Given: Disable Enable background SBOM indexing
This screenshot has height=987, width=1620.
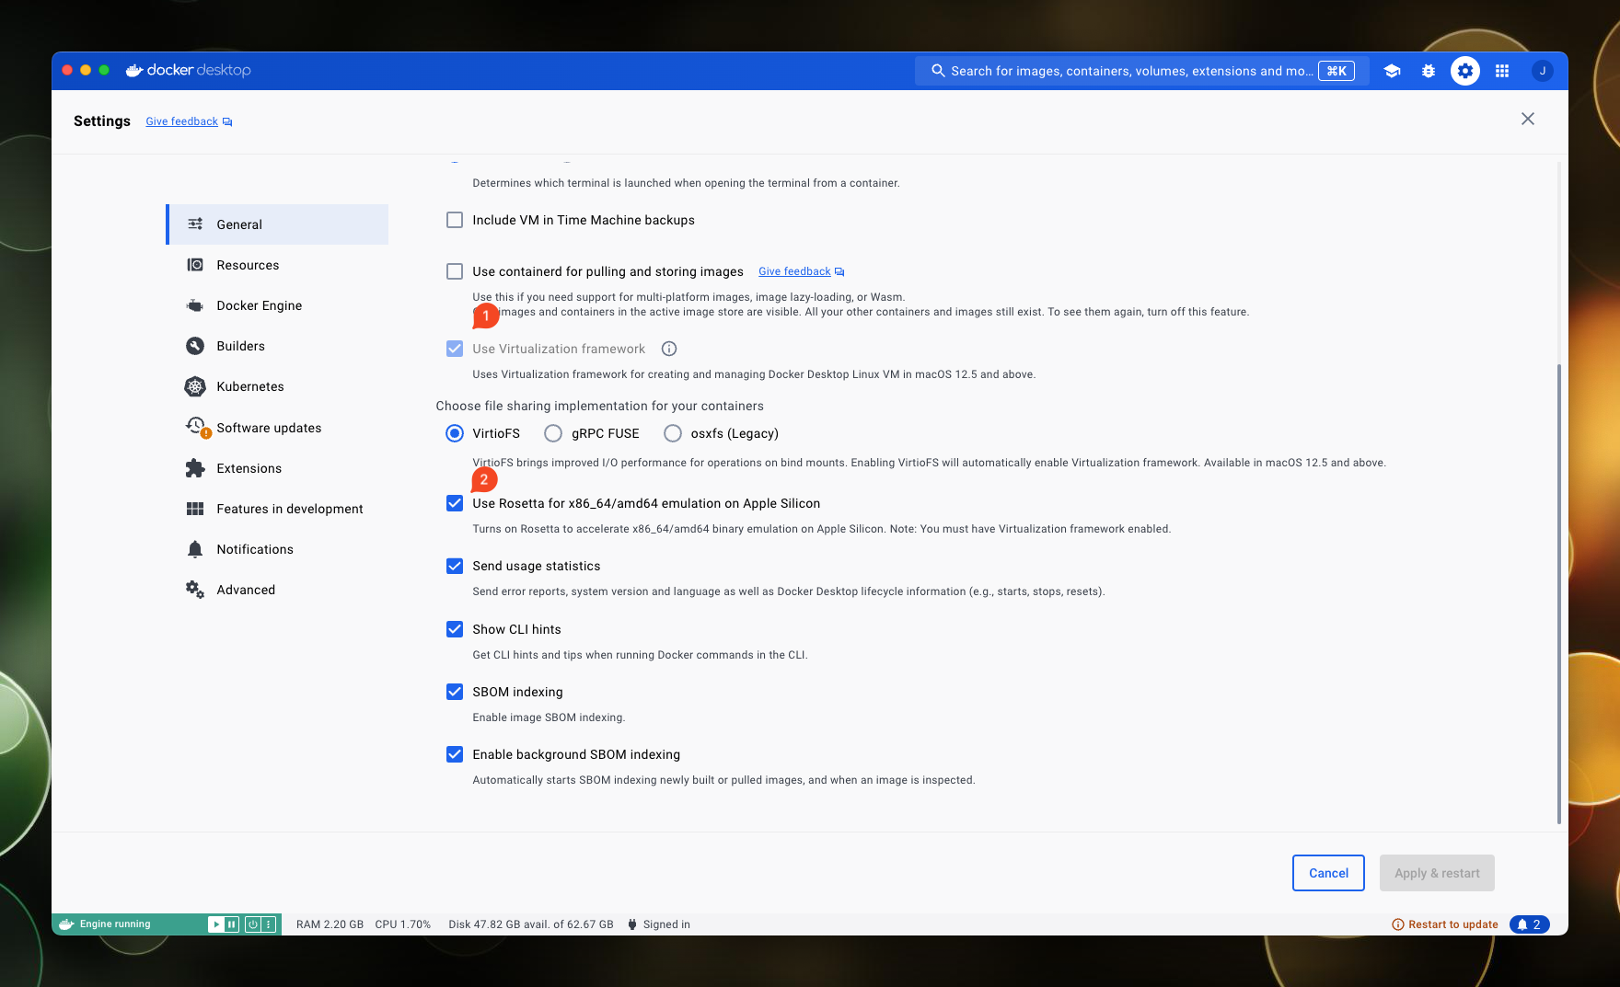Looking at the screenshot, I should pyautogui.click(x=455, y=754).
